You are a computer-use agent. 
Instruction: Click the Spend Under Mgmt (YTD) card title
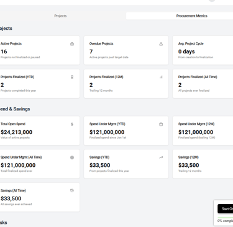(x=107, y=124)
